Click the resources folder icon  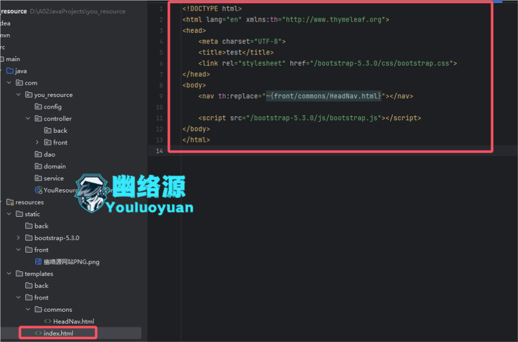(x=10, y=202)
